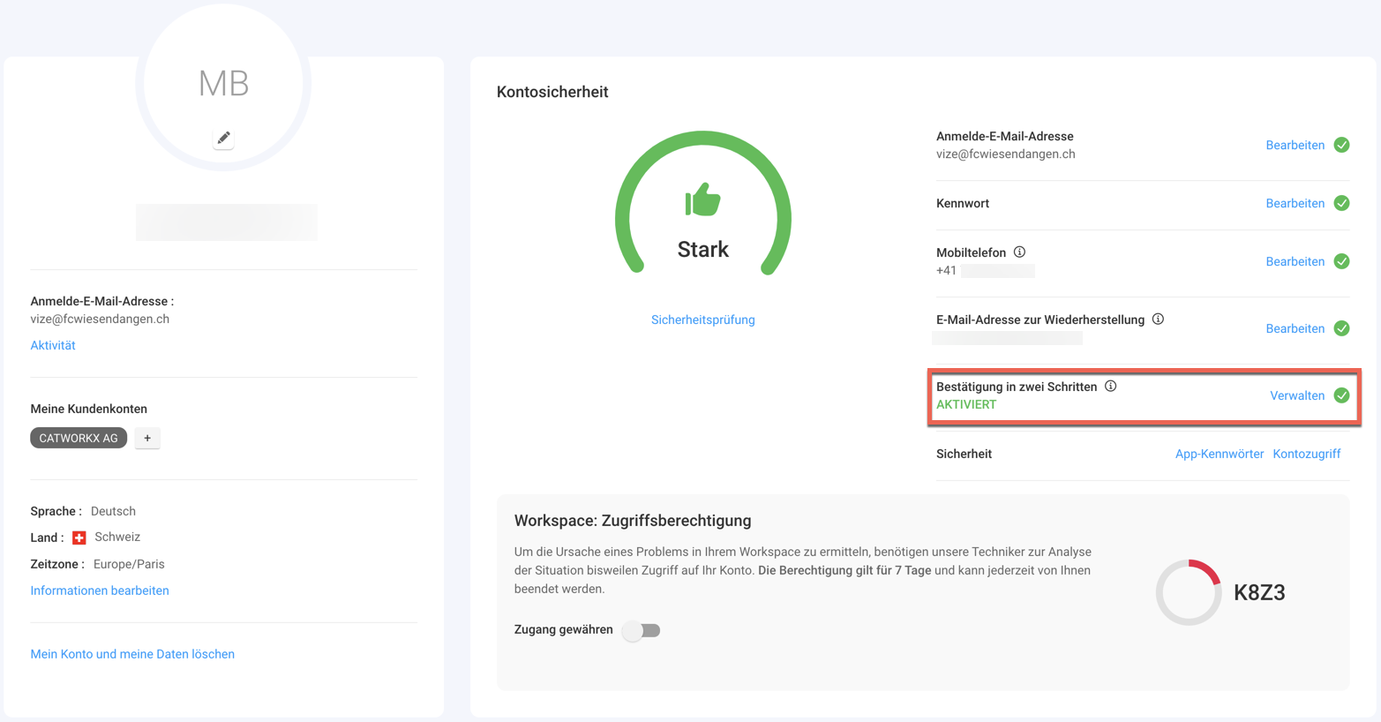The height and width of the screenshot is (722, 1381).
Task: Click green checkmark in the Kennwort row
Action: tap(1341, 203)
